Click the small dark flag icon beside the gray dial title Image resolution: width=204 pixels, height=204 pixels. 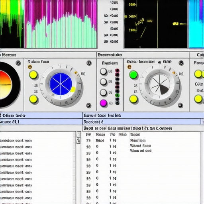point(159,62)
